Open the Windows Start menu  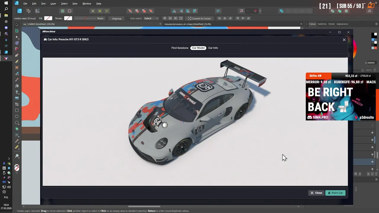pyautogui.click(x=6, y=3)
